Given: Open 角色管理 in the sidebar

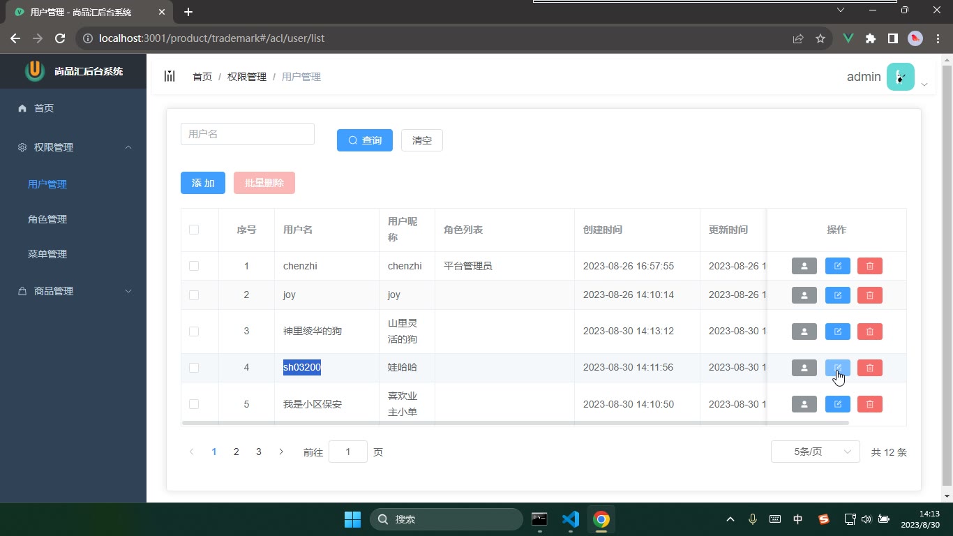Looking at the screenshot, I should point(73,219).
